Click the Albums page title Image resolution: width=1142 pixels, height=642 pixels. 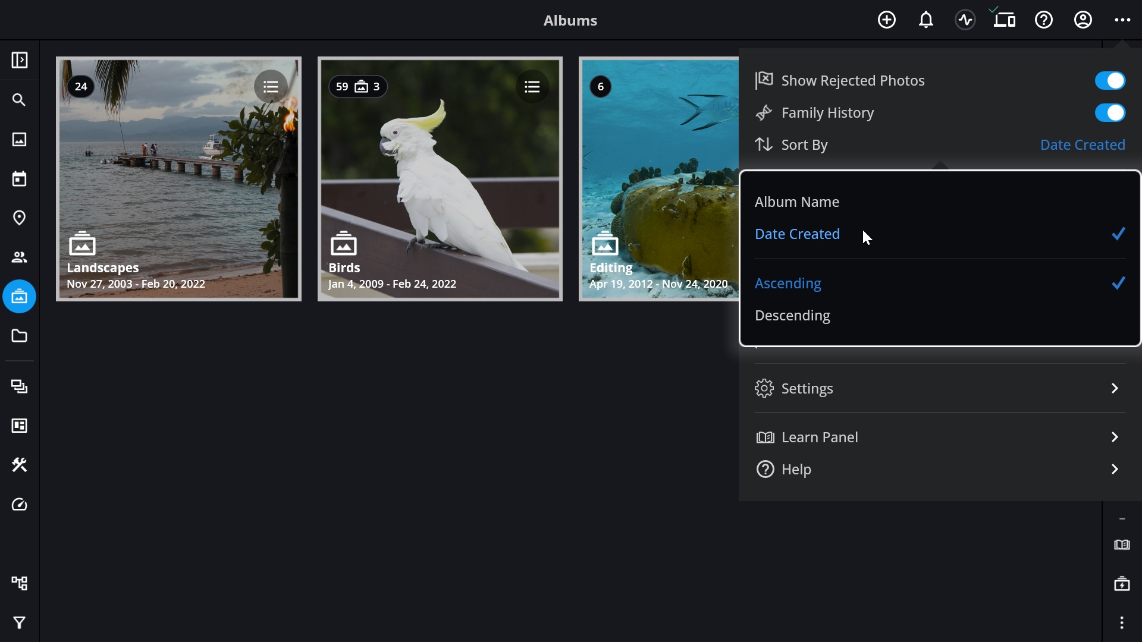570,20
